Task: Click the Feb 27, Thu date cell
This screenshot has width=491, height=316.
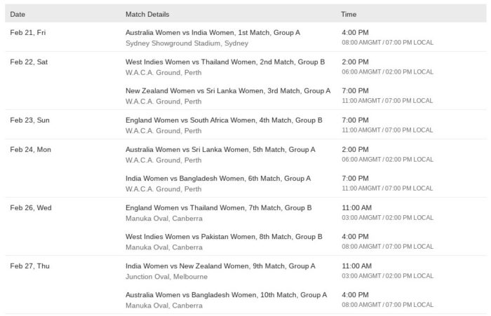Action: click(x=29, y=266)
